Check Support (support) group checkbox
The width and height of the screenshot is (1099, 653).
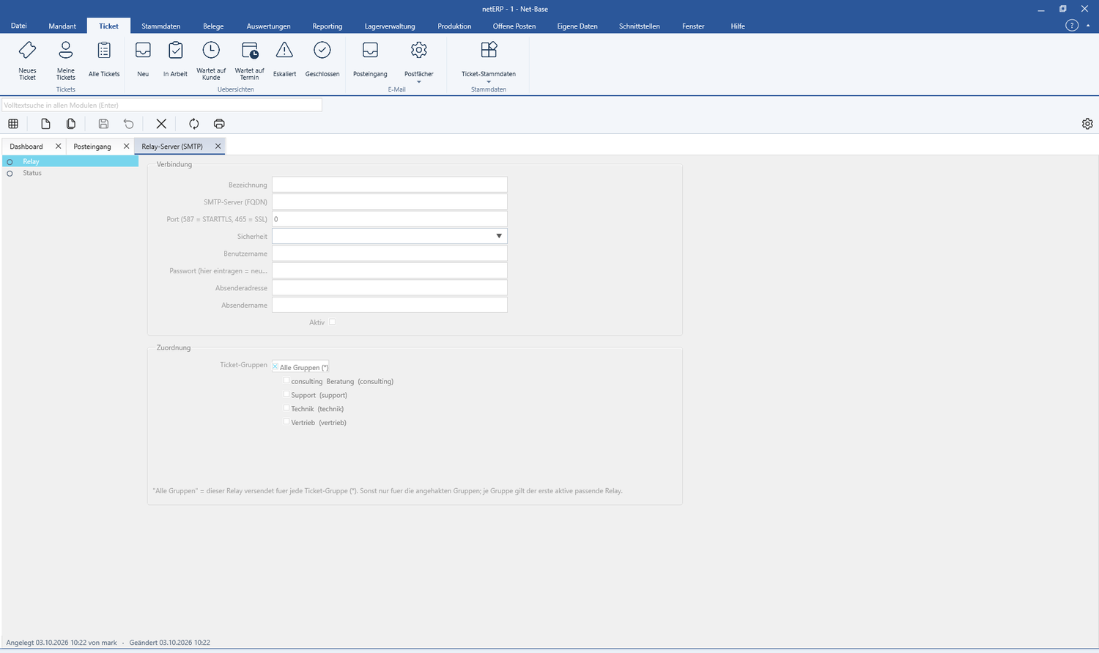click(286, 394)
